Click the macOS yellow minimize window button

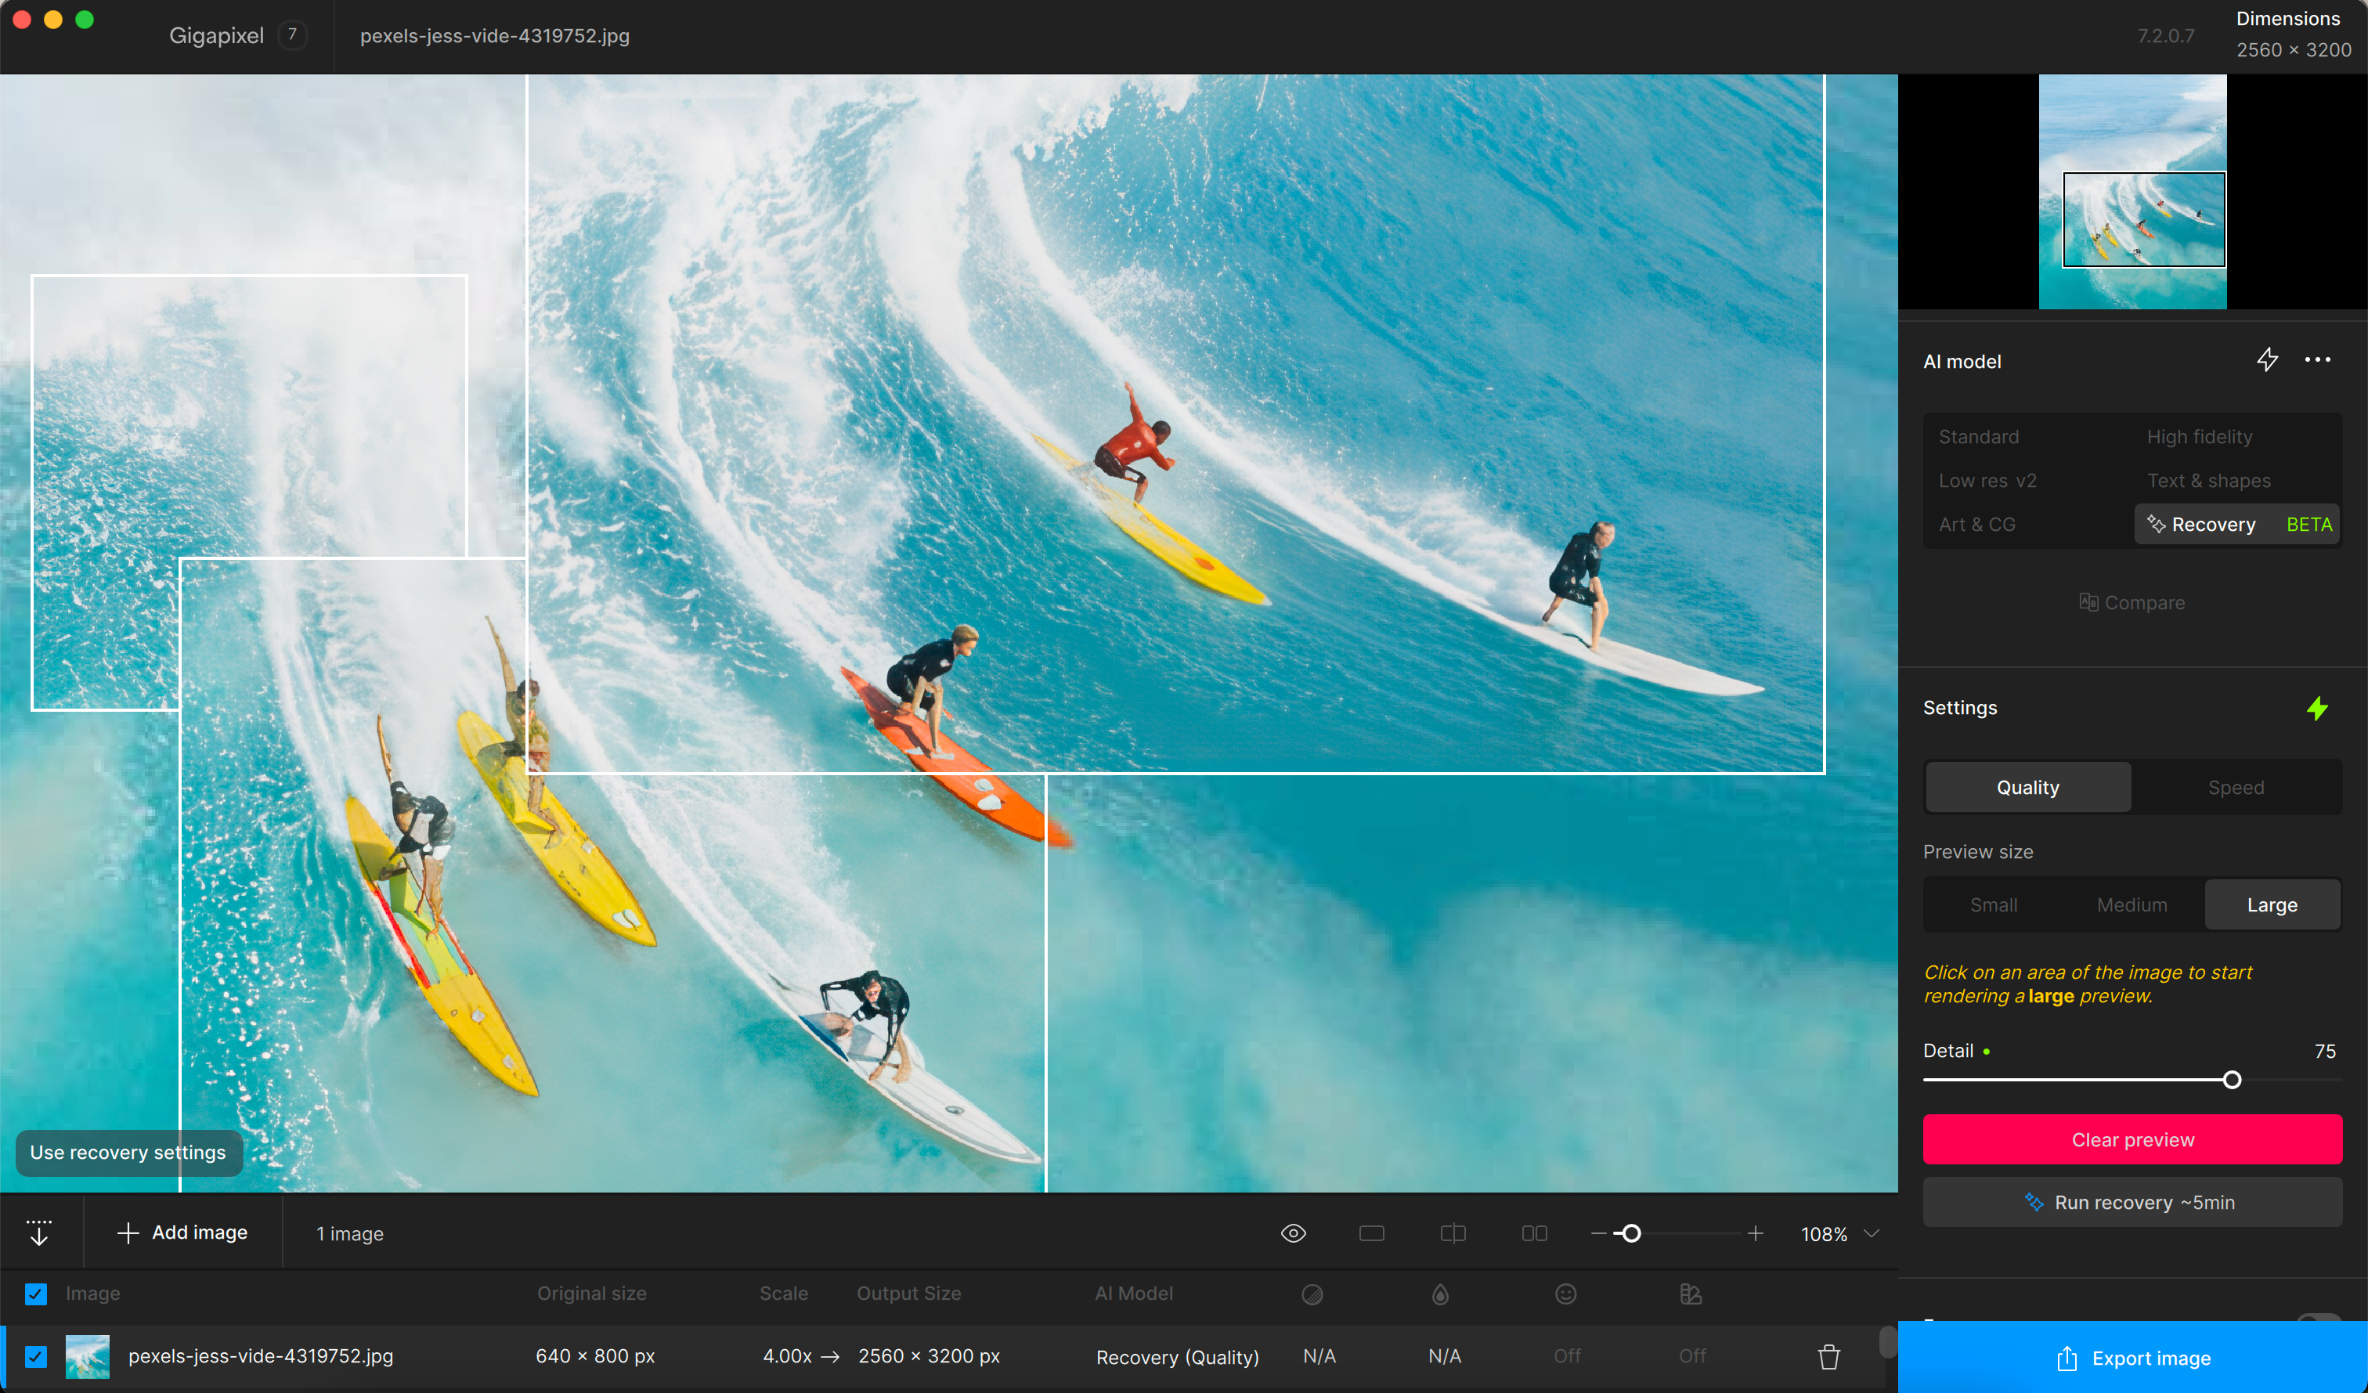coord(53,20)
